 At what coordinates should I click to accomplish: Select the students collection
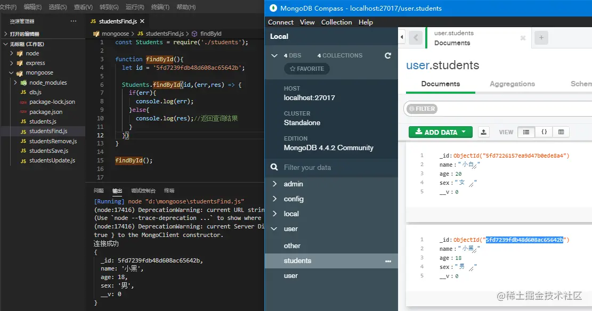coord(297,261)
